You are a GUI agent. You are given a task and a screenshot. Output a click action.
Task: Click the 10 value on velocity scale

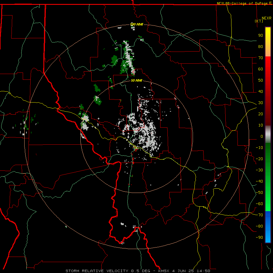pyautogui.click(x=261, y=125)
